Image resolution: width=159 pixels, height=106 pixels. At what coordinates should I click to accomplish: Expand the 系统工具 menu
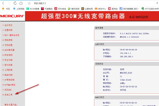tap(8, 95)
